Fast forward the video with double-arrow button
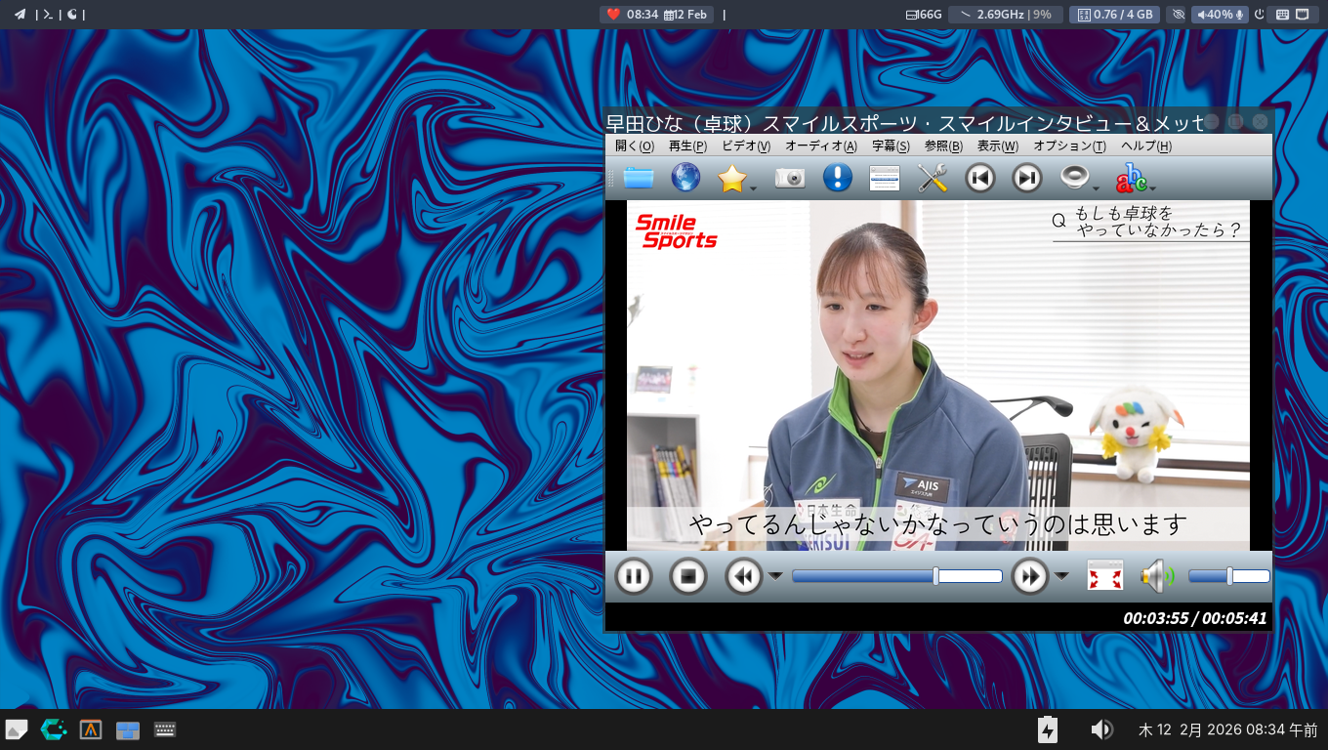 pos(1030,576)
